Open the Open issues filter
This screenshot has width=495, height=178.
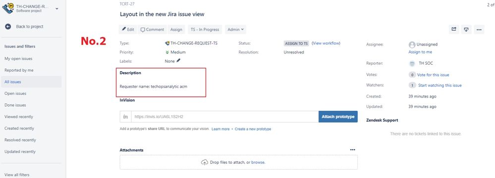15,93
